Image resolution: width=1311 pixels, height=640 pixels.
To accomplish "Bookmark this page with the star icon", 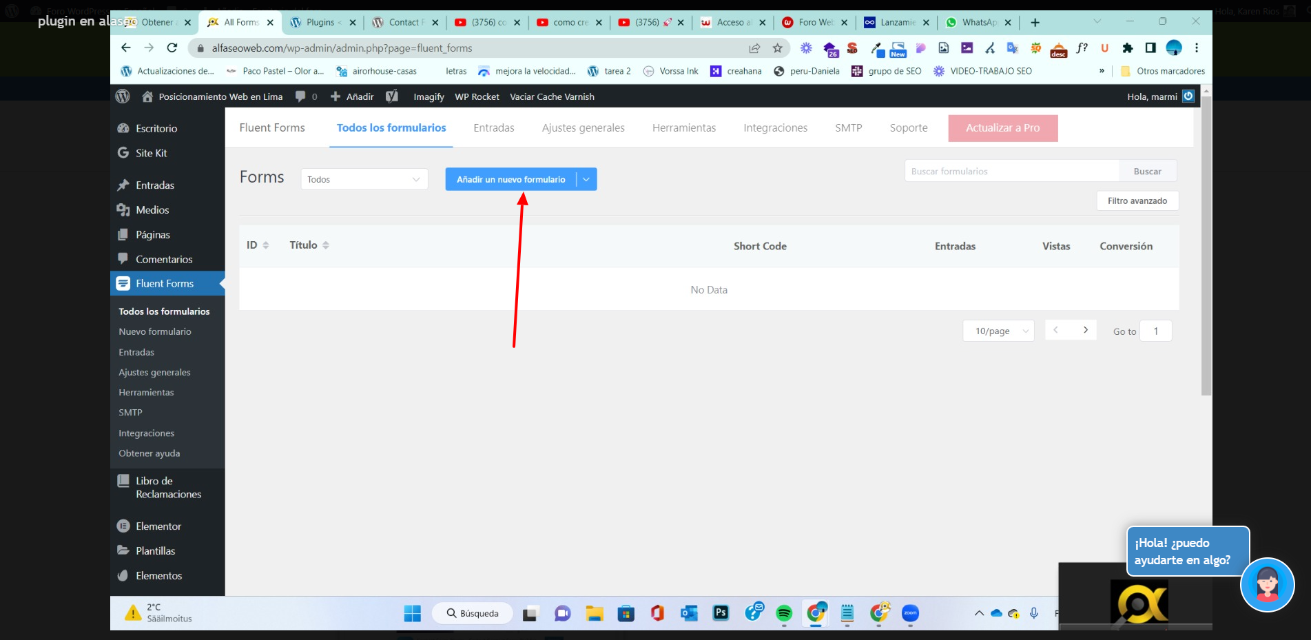I will tap(777, 48).
